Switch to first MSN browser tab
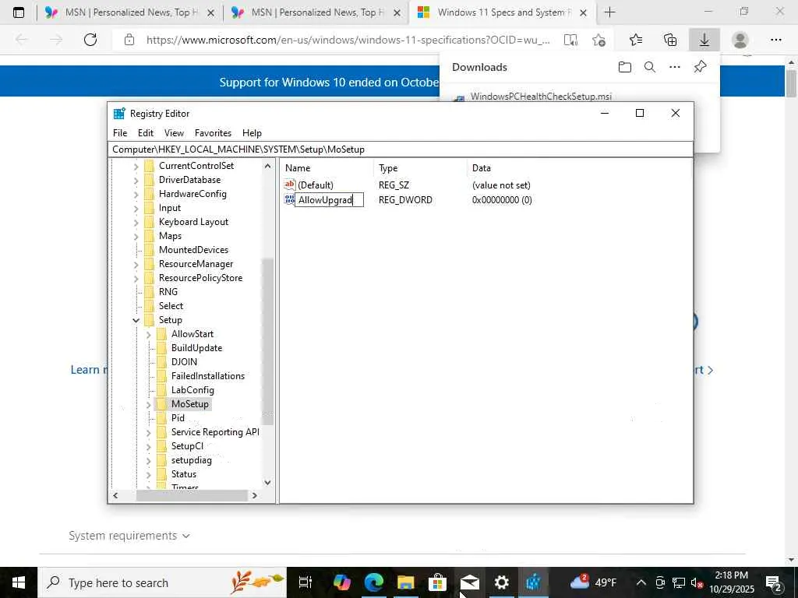The height and width of the screenshot is (598, 798). pos(129,12)
